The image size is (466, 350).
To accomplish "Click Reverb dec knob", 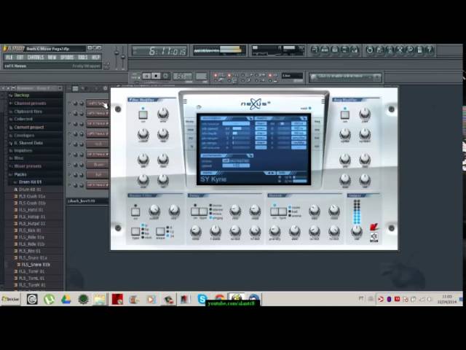I will point(294,230).
